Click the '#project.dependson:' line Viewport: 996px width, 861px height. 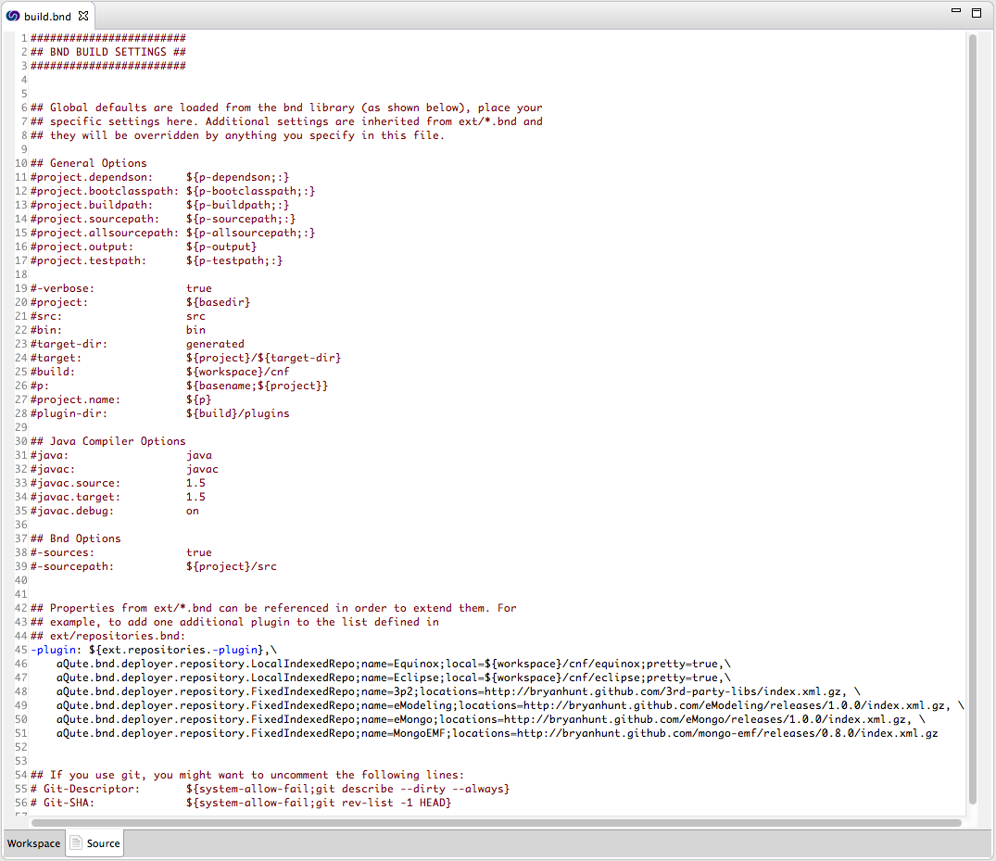click(x=159, y=177)
